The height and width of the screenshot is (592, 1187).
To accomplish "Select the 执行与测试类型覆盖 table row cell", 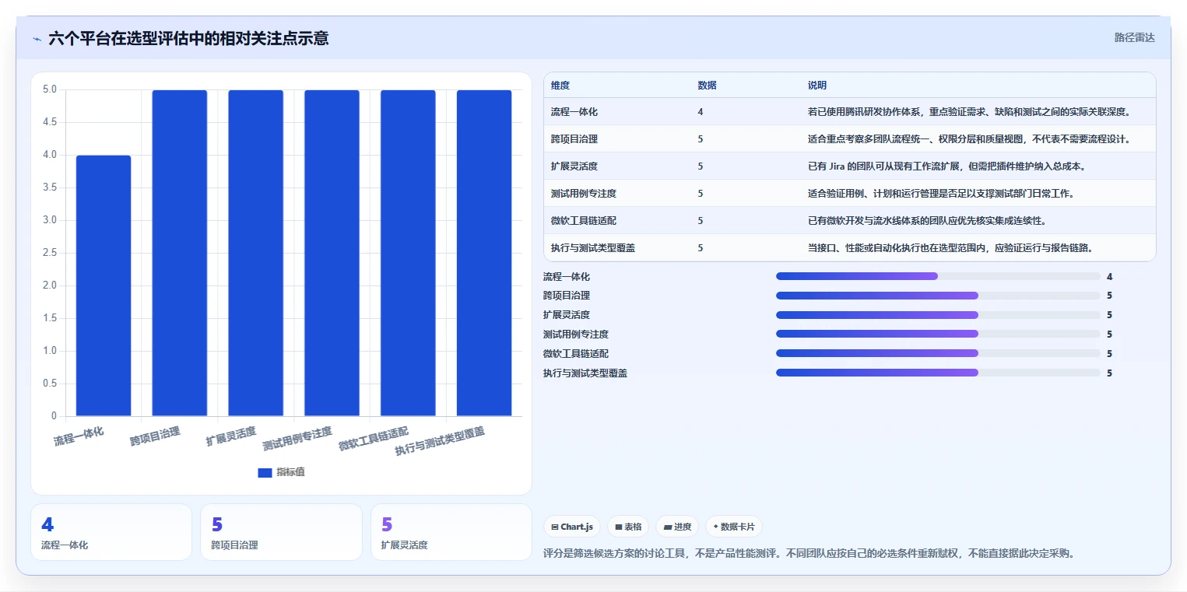I will click(x=593, y=248).
